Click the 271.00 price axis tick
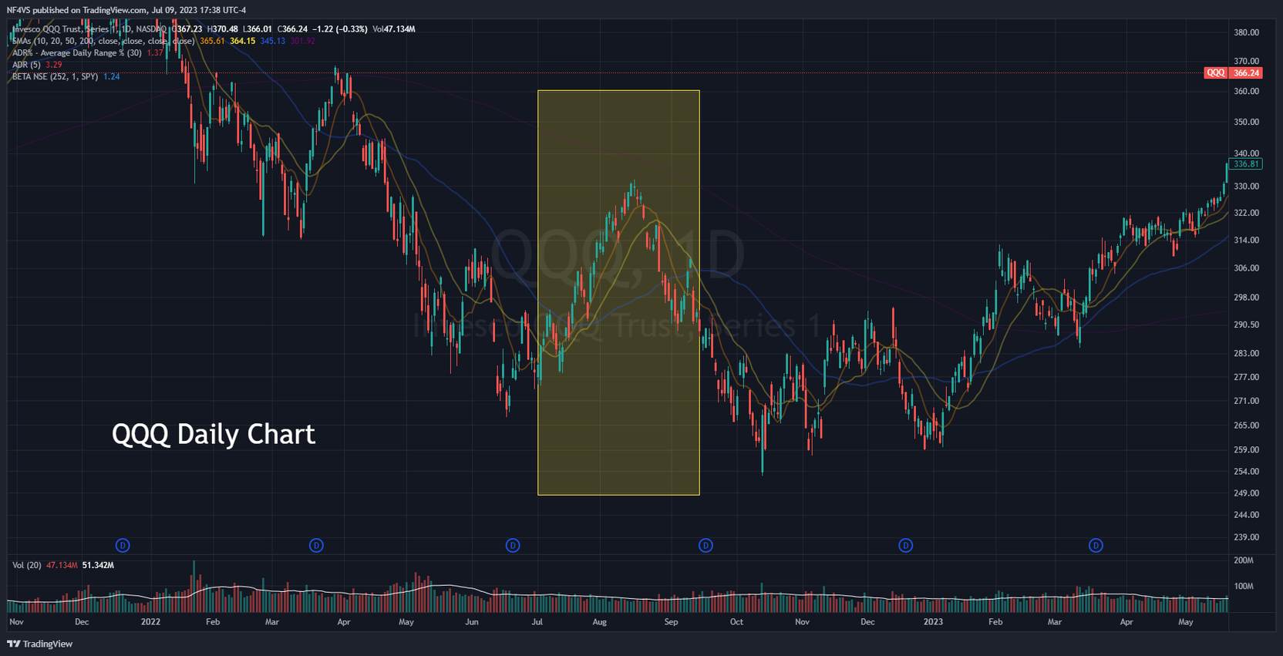Screen dimensions: 1283x656 coord(1246,401)
